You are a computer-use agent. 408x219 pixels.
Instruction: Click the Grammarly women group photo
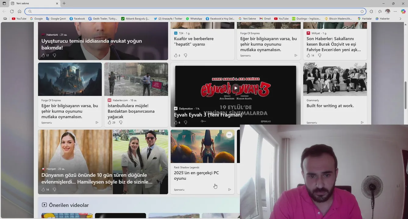click(335, 79)
